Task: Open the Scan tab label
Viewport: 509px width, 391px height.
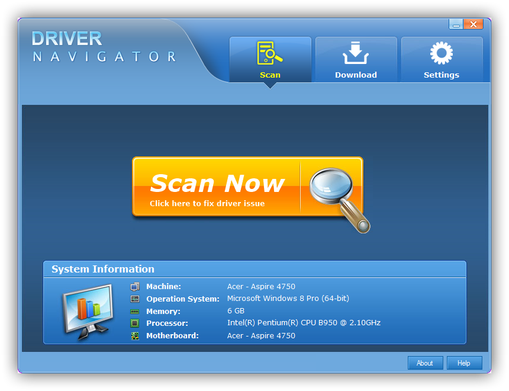Action: (x=270, y=75)
